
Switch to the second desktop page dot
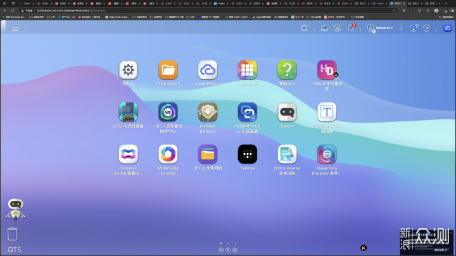point(228,243)
